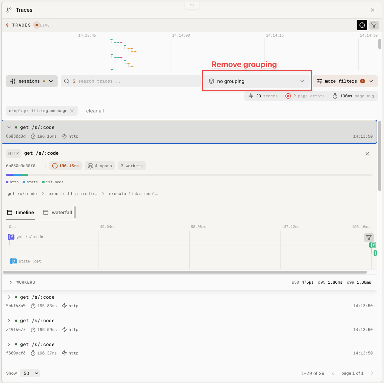
Task: Focus the search traces input field
Action: point(131,81)
